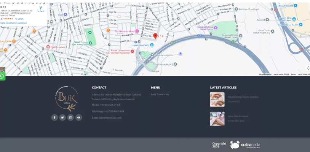
Task: Click the Biruni Üniversitesi hospital marker
Action: [132, 51]
